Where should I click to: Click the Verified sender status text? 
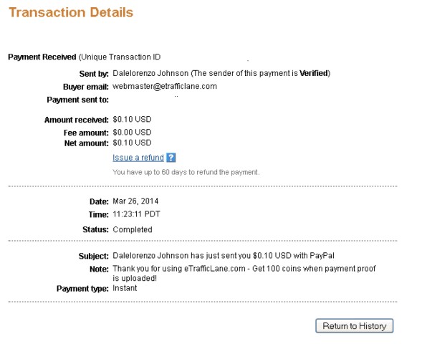pos(314,73)
